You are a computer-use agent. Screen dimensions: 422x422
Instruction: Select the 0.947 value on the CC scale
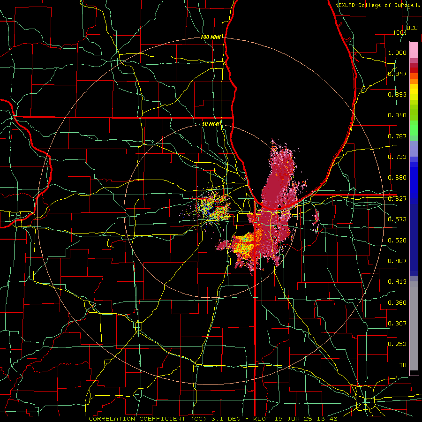(397, 74)
